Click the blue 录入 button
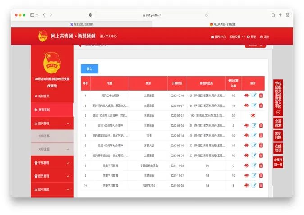Image resolution: width=304 pixels, height=215 pixels. (89, 69)
